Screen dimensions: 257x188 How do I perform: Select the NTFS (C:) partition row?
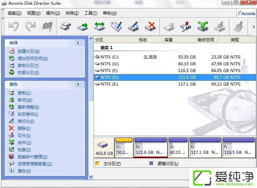(175, 57)
